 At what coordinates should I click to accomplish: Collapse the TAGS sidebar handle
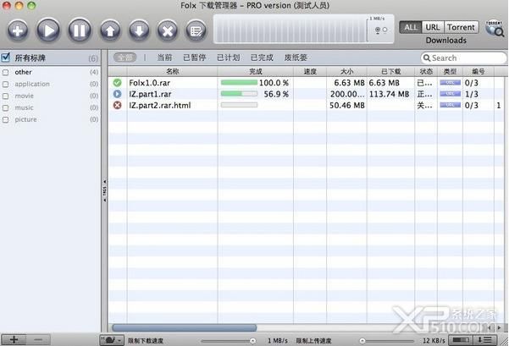tap(104, 190)
